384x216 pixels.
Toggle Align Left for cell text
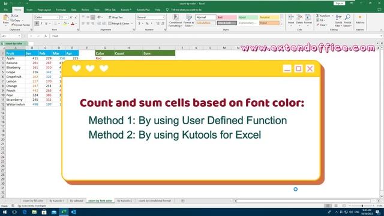pyautogui.click(x=83, y=23)
